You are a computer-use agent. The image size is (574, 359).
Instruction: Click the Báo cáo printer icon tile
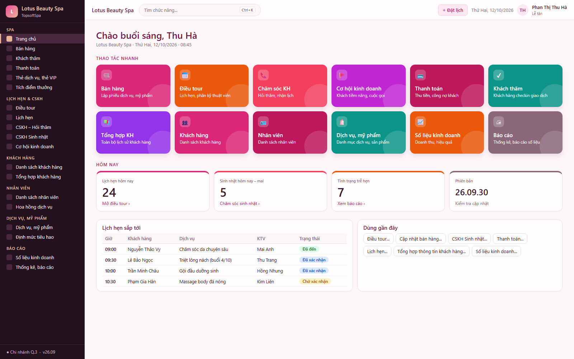[499, 122]
